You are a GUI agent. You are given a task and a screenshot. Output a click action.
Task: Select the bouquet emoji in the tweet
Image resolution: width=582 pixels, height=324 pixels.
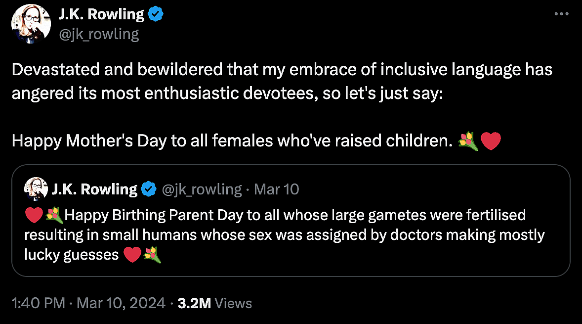click(468, 141)
